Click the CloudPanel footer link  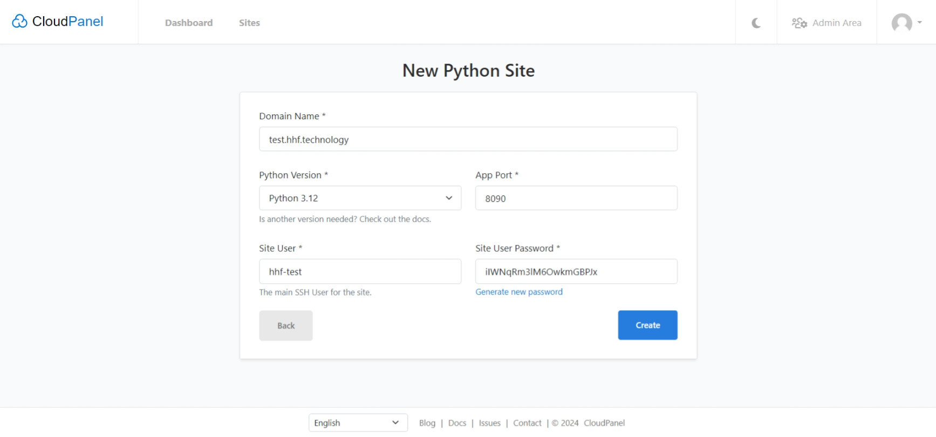(604, 423)
